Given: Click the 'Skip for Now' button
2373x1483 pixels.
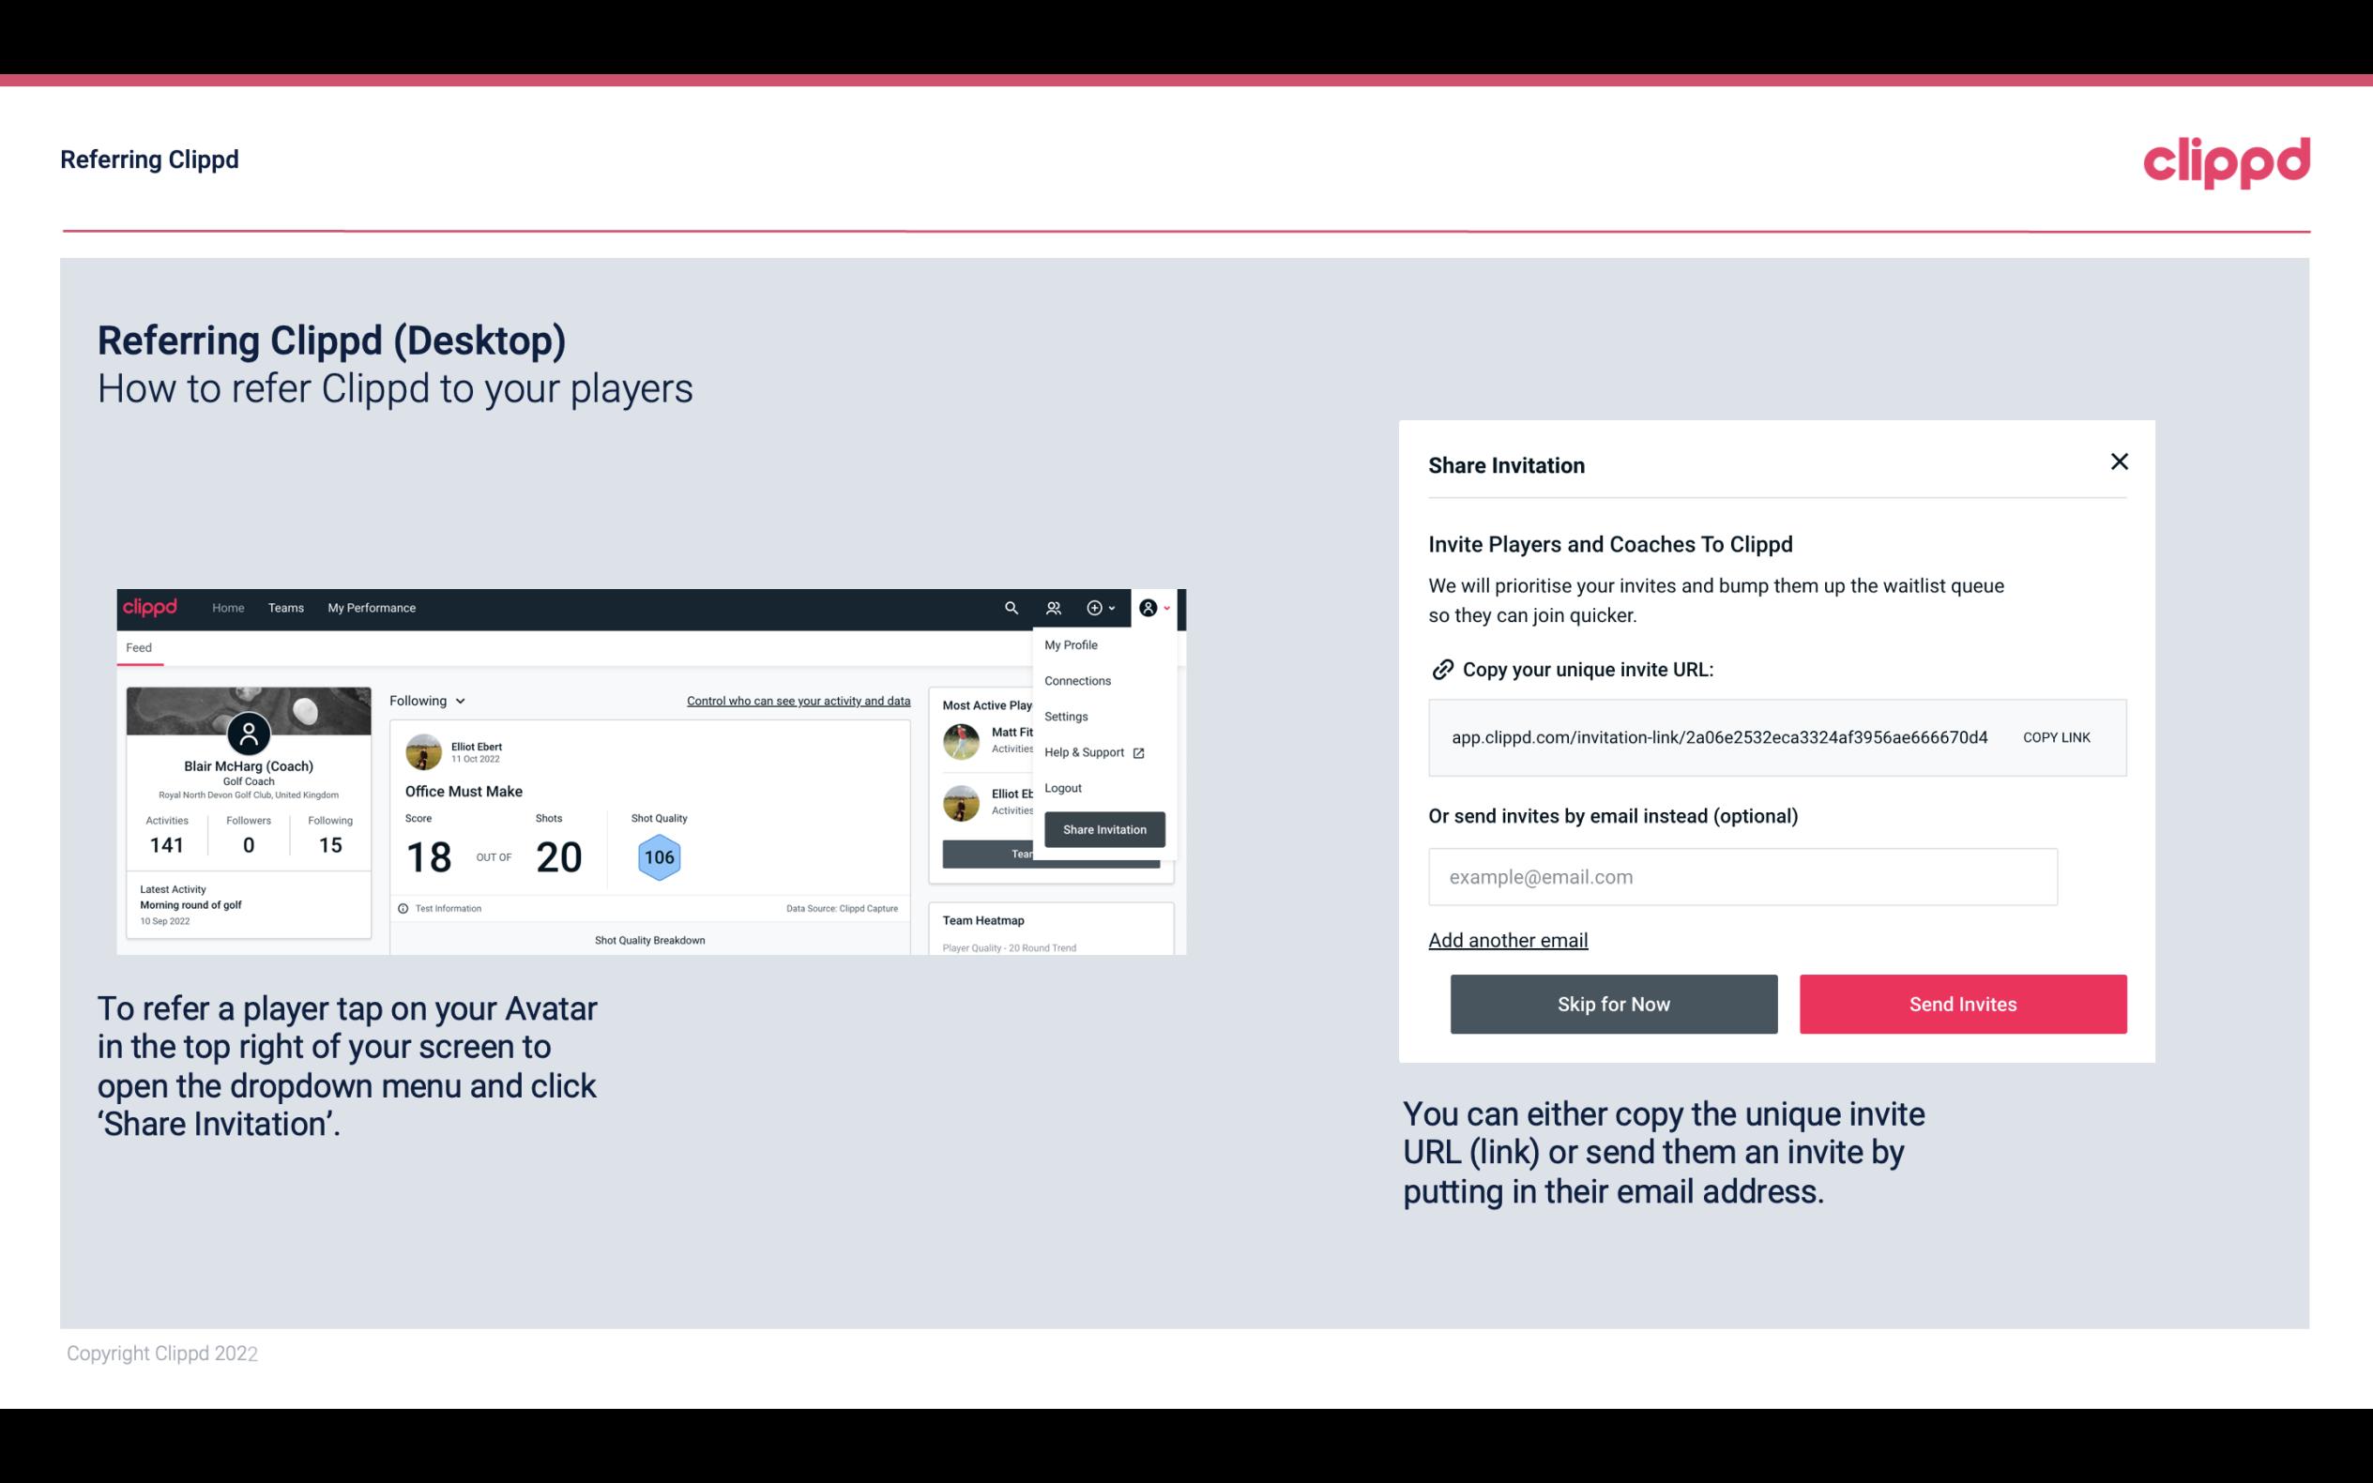Looking at the screenshot, I should [x=1613, y=1005].
